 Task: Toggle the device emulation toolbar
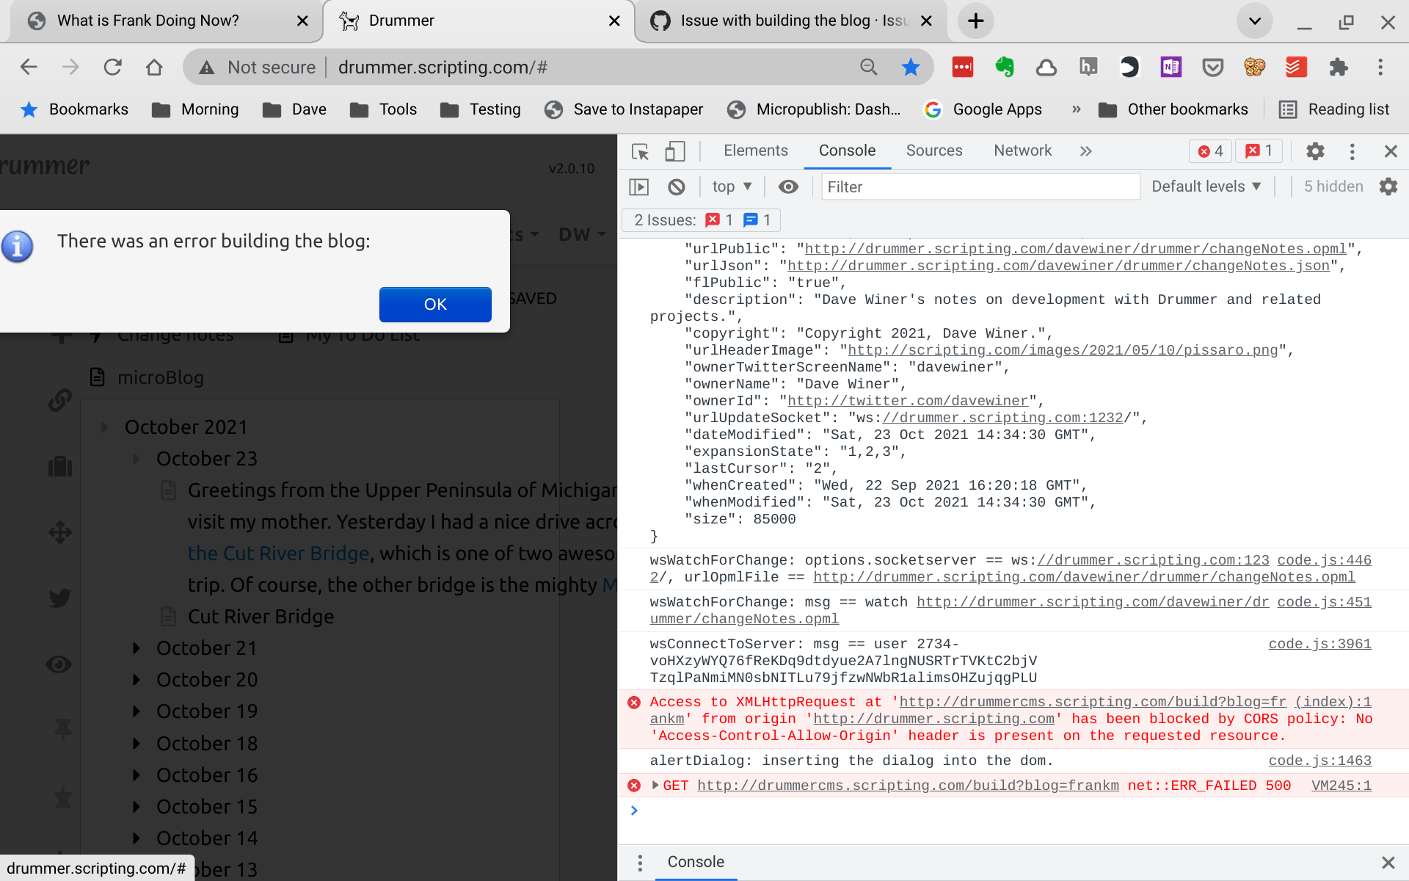[674, 151]
